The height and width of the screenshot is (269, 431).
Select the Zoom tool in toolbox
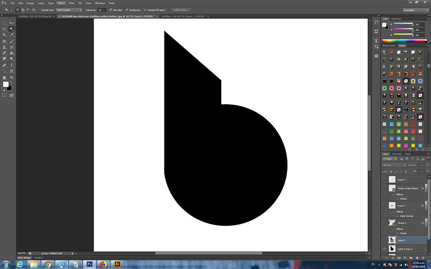pos(12,77)
